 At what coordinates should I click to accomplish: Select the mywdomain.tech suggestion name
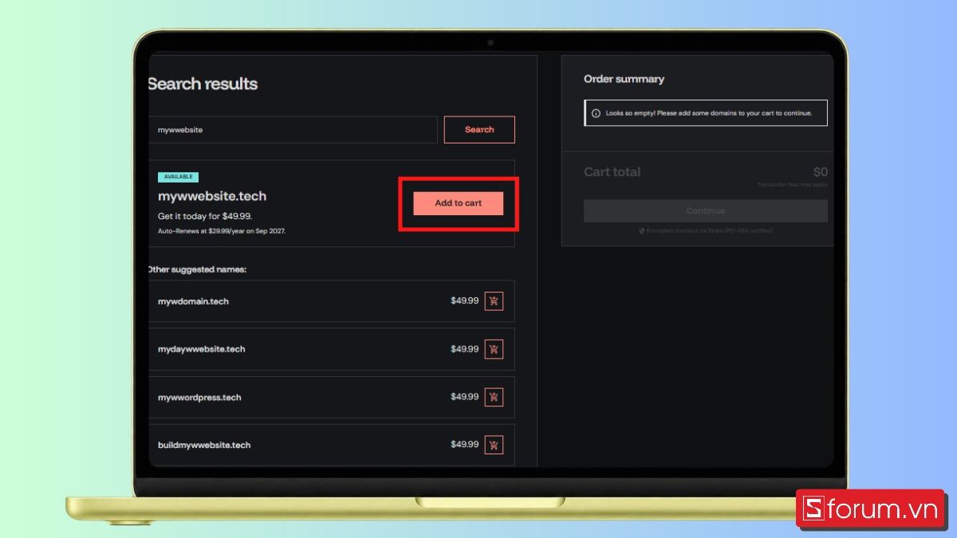pos(193,301)
